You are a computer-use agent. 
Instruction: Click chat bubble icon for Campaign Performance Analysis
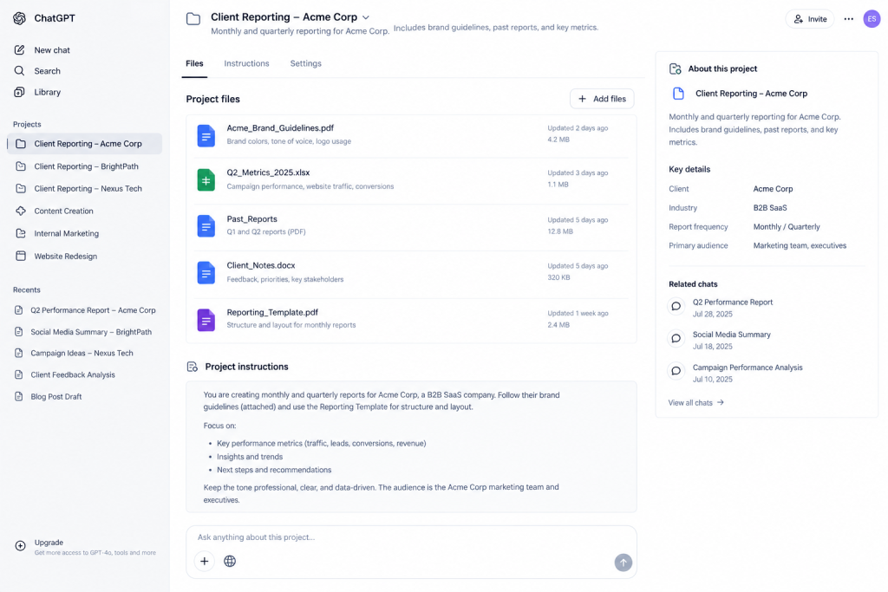coord(676,371)
